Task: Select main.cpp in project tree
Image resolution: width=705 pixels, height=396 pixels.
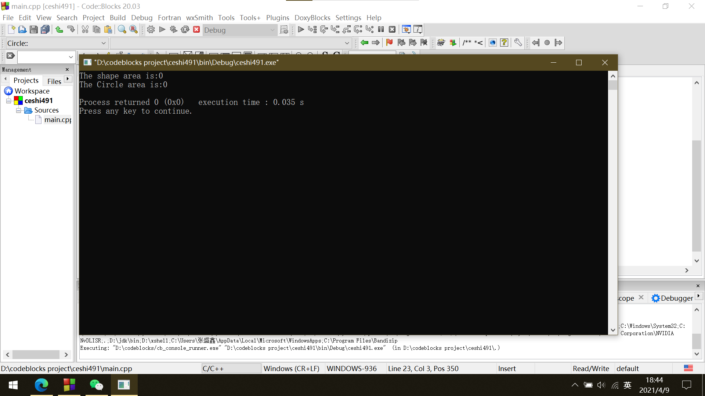Action: coord(57,120)
